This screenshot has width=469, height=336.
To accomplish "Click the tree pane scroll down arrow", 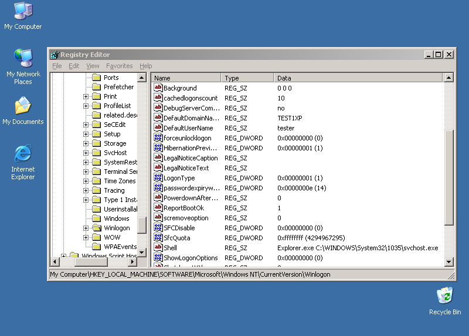I will [x=142, y=253].
